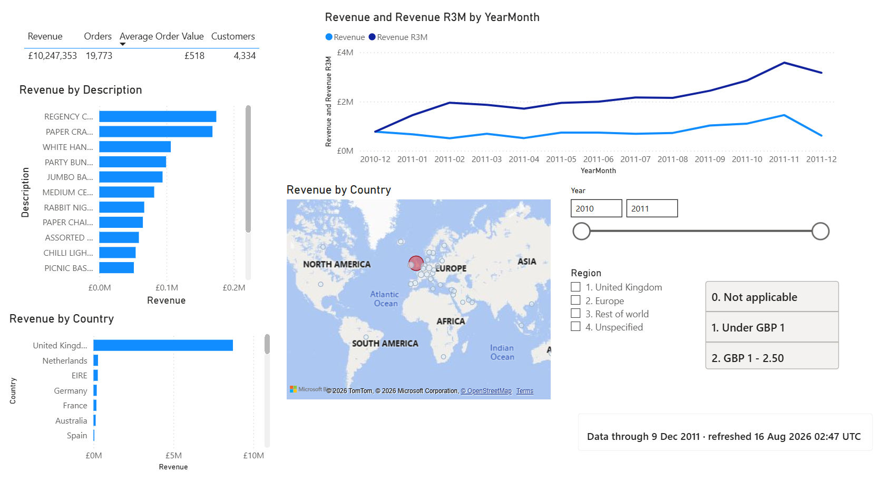Open the OpenStreetMap attribution link
The width and height of the screenshot is (889, 482).
tap(486, 391)
